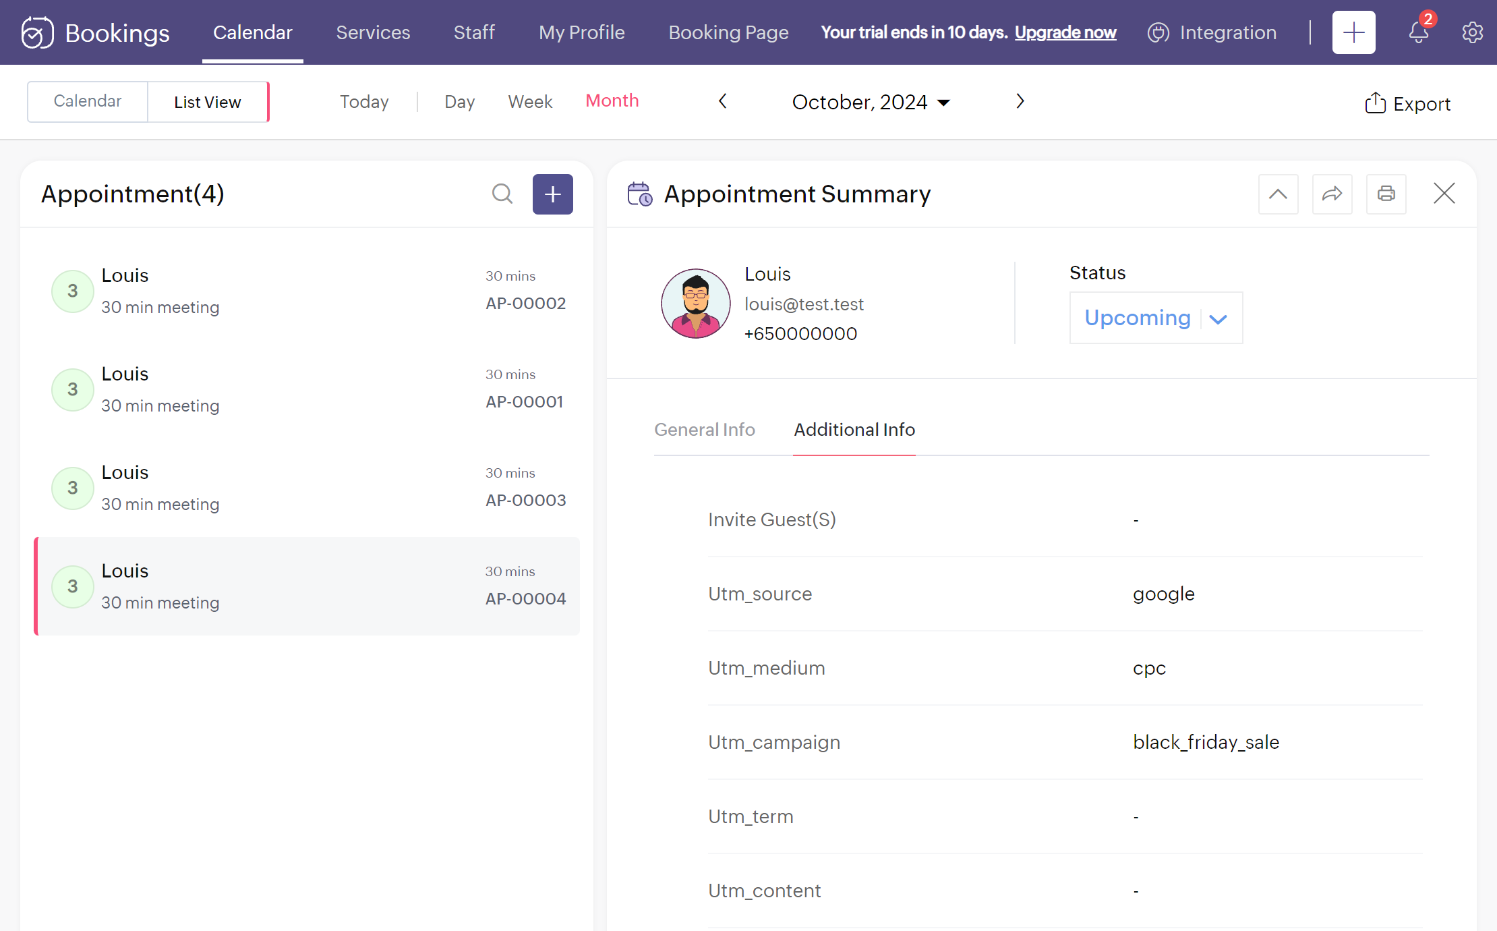Go to next month arrow
Viewport: 1497px width, 931px height.
(1020, 101)
